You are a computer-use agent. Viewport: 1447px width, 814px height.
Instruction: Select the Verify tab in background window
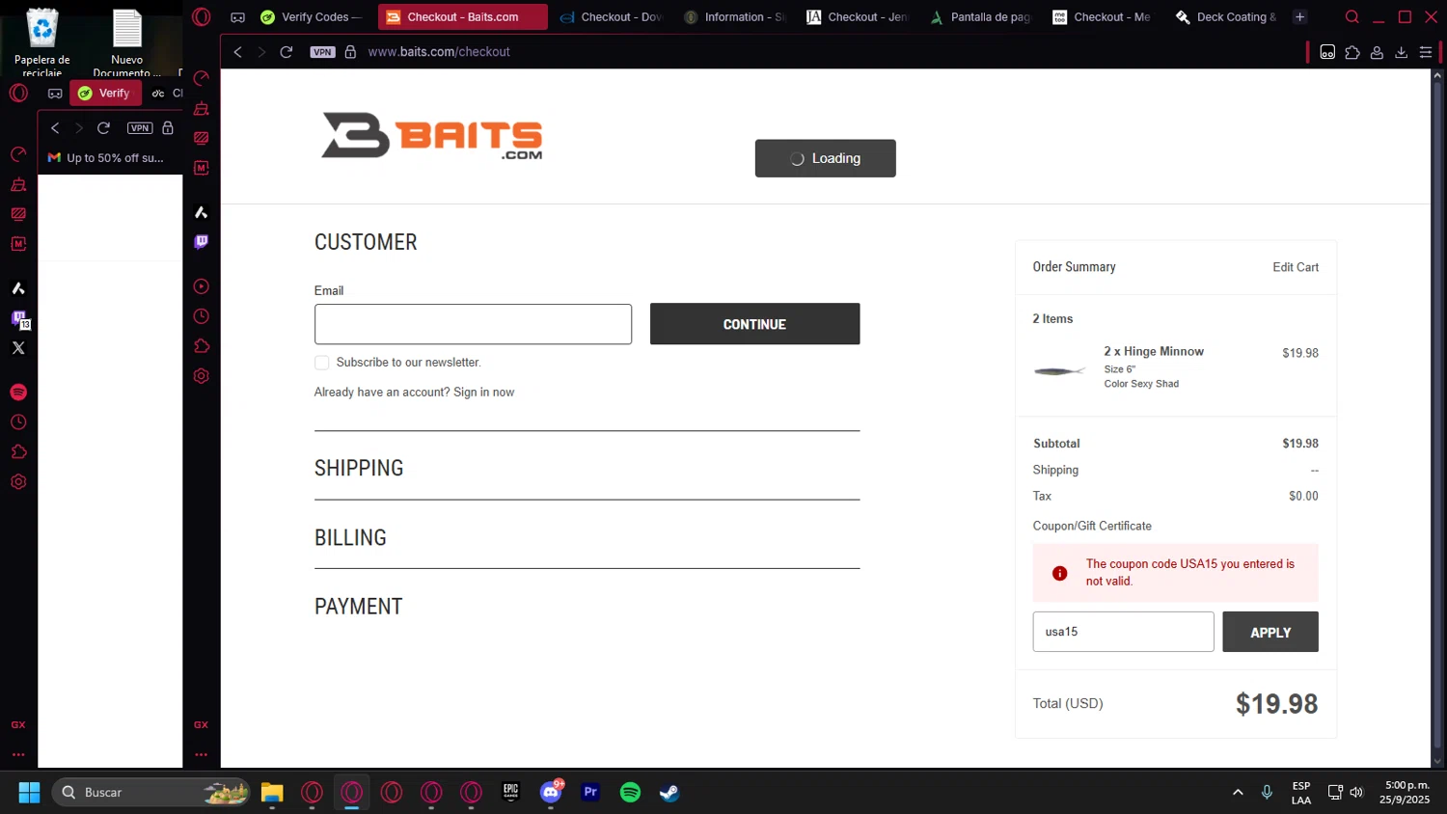[x=105, y=93]
